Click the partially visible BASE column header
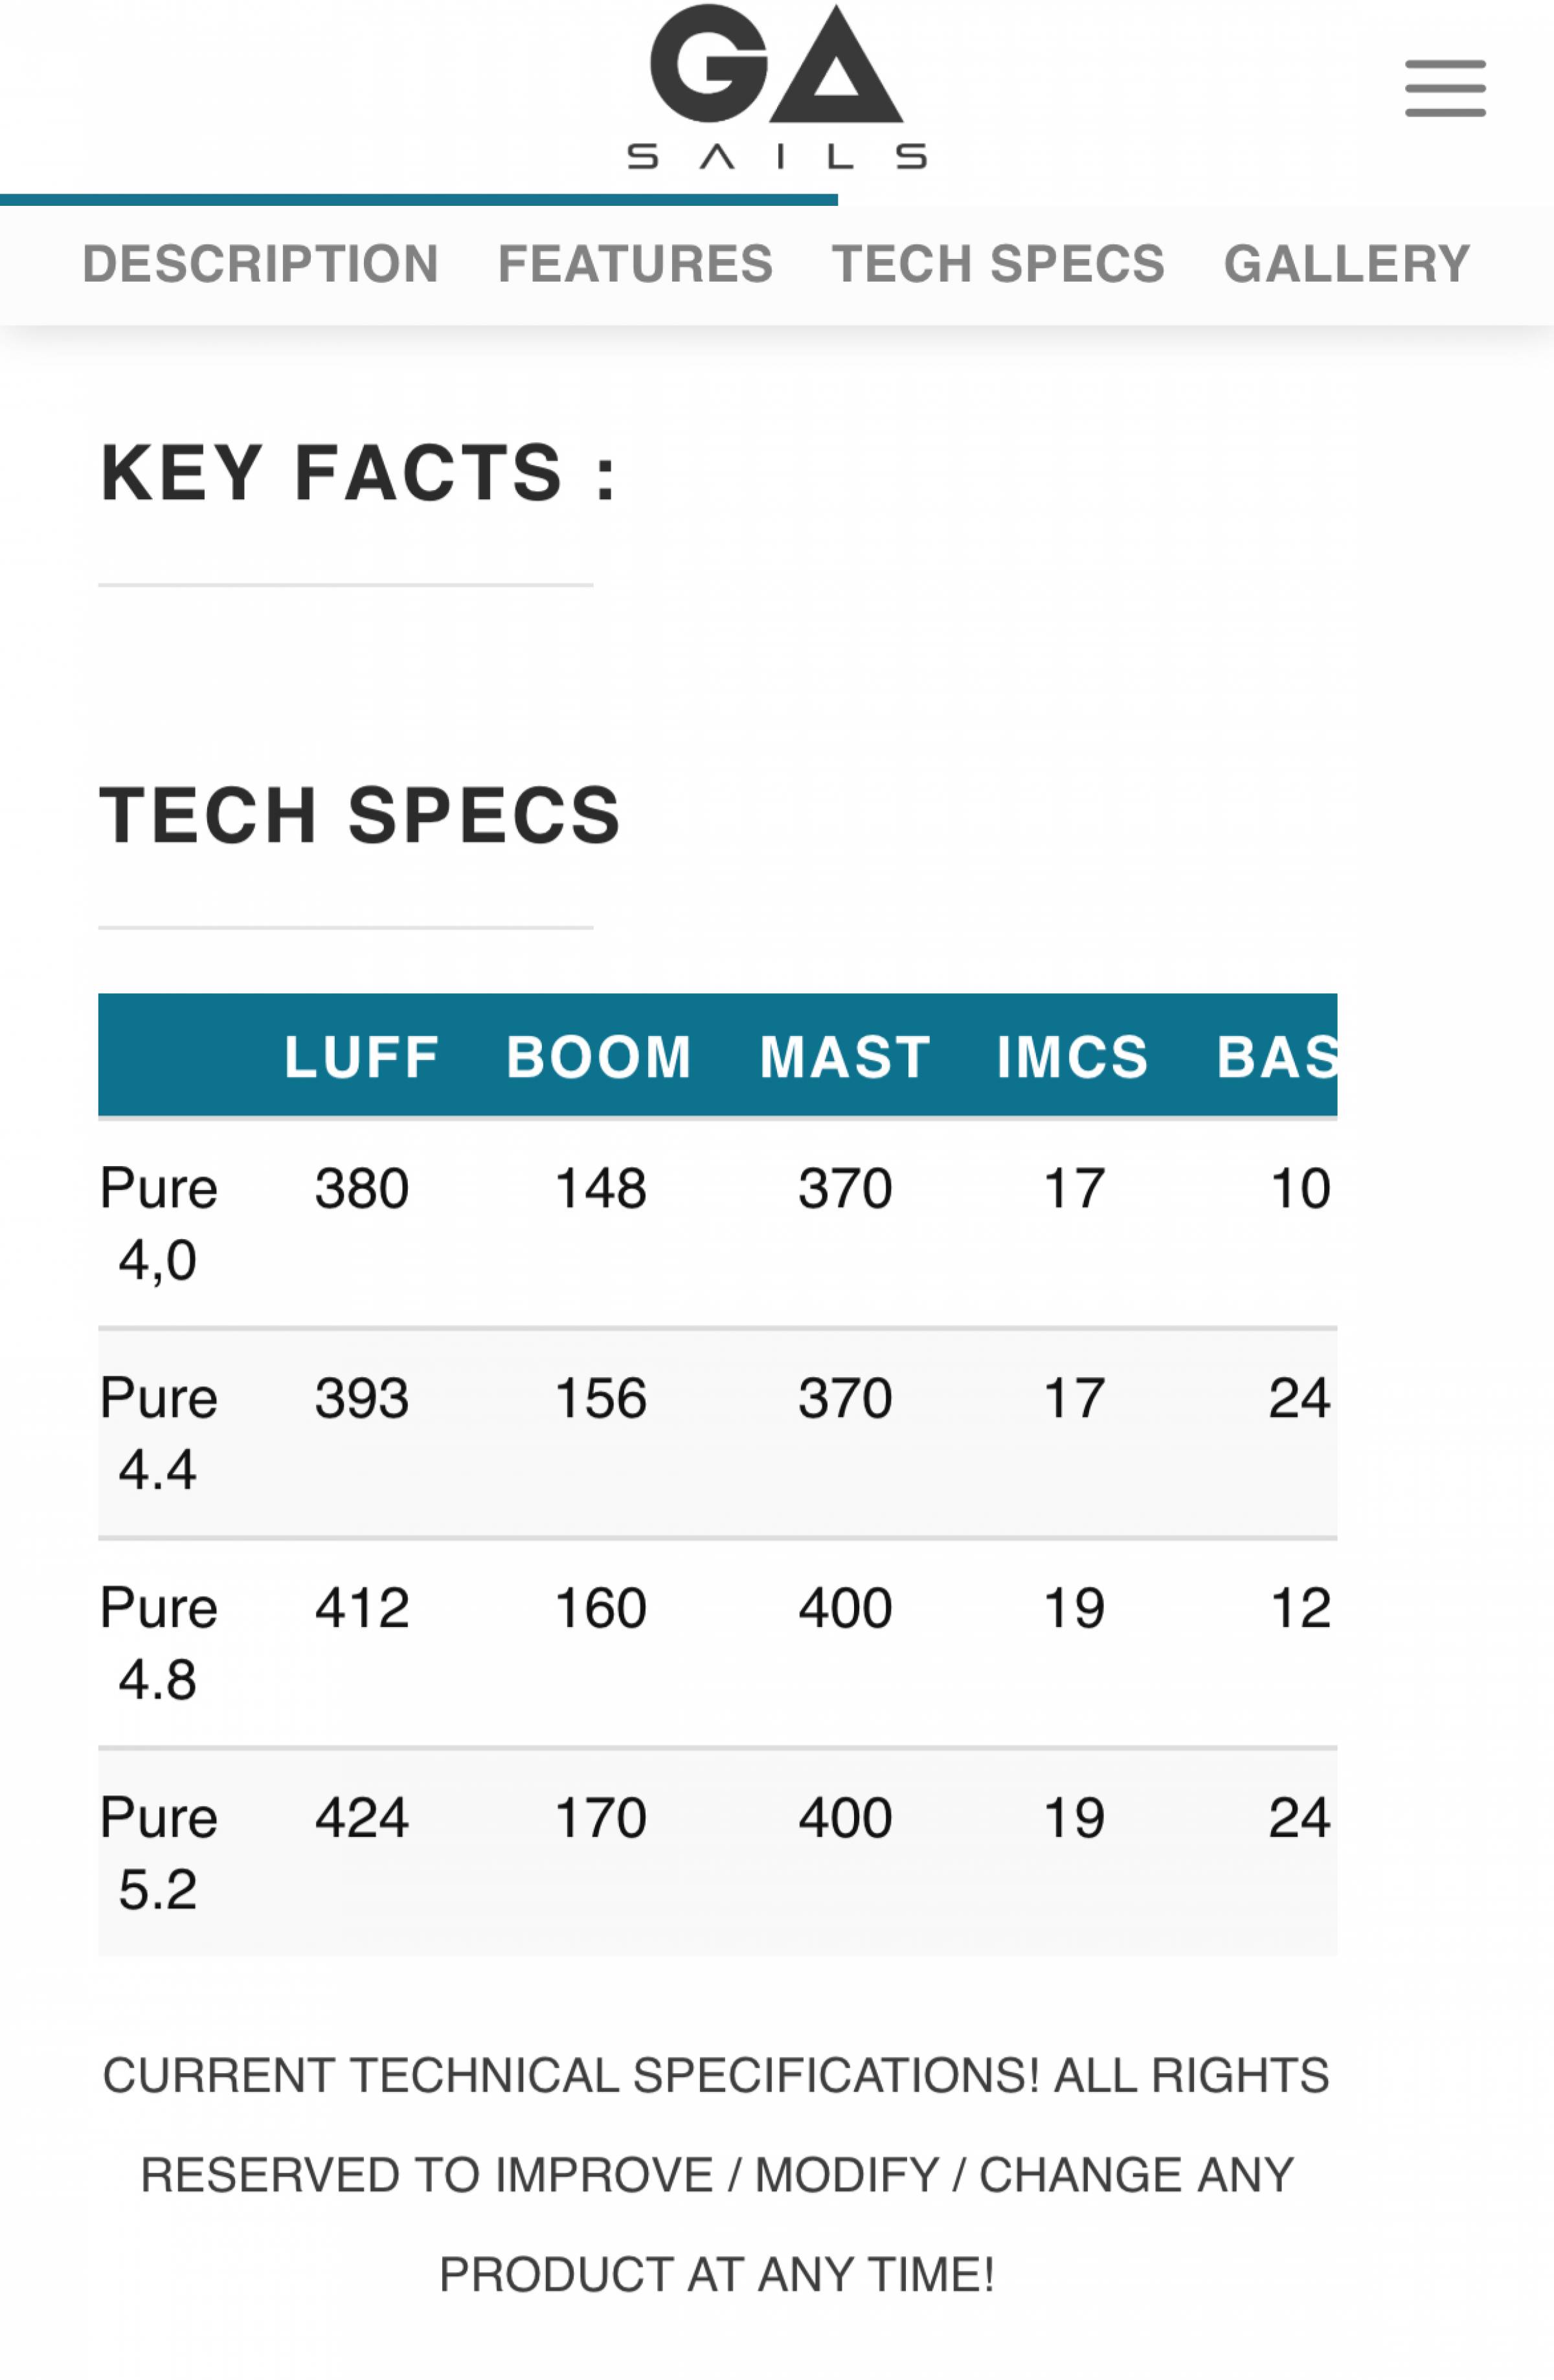This screenshot has height=2380, width=1554. pos(1277,1056)
